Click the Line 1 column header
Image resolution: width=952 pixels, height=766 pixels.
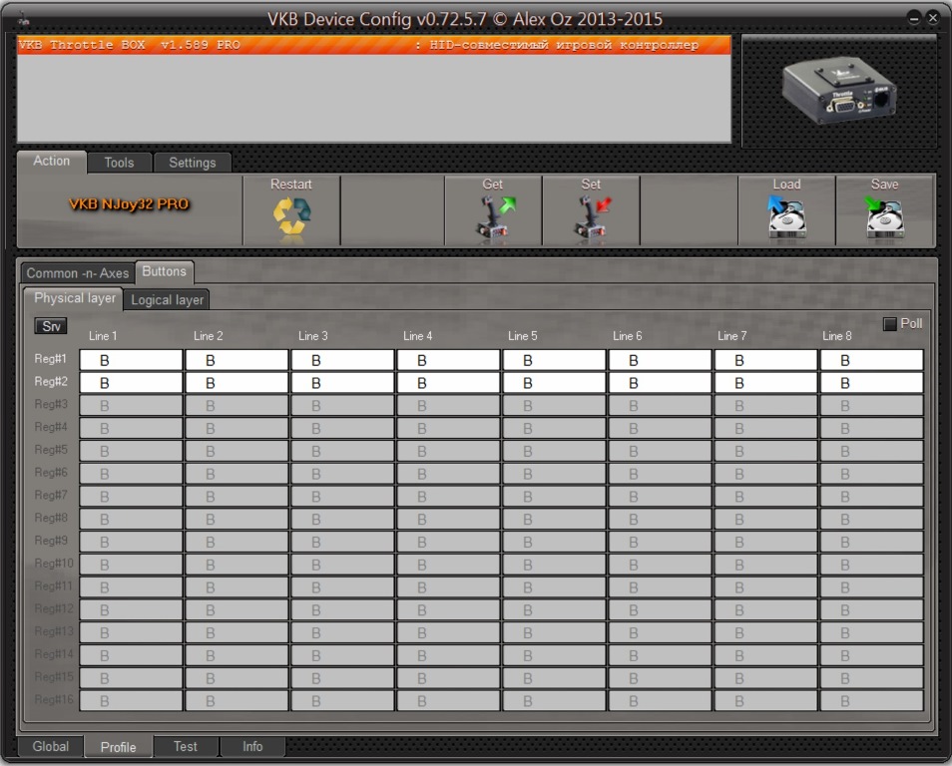coord(103,336)
